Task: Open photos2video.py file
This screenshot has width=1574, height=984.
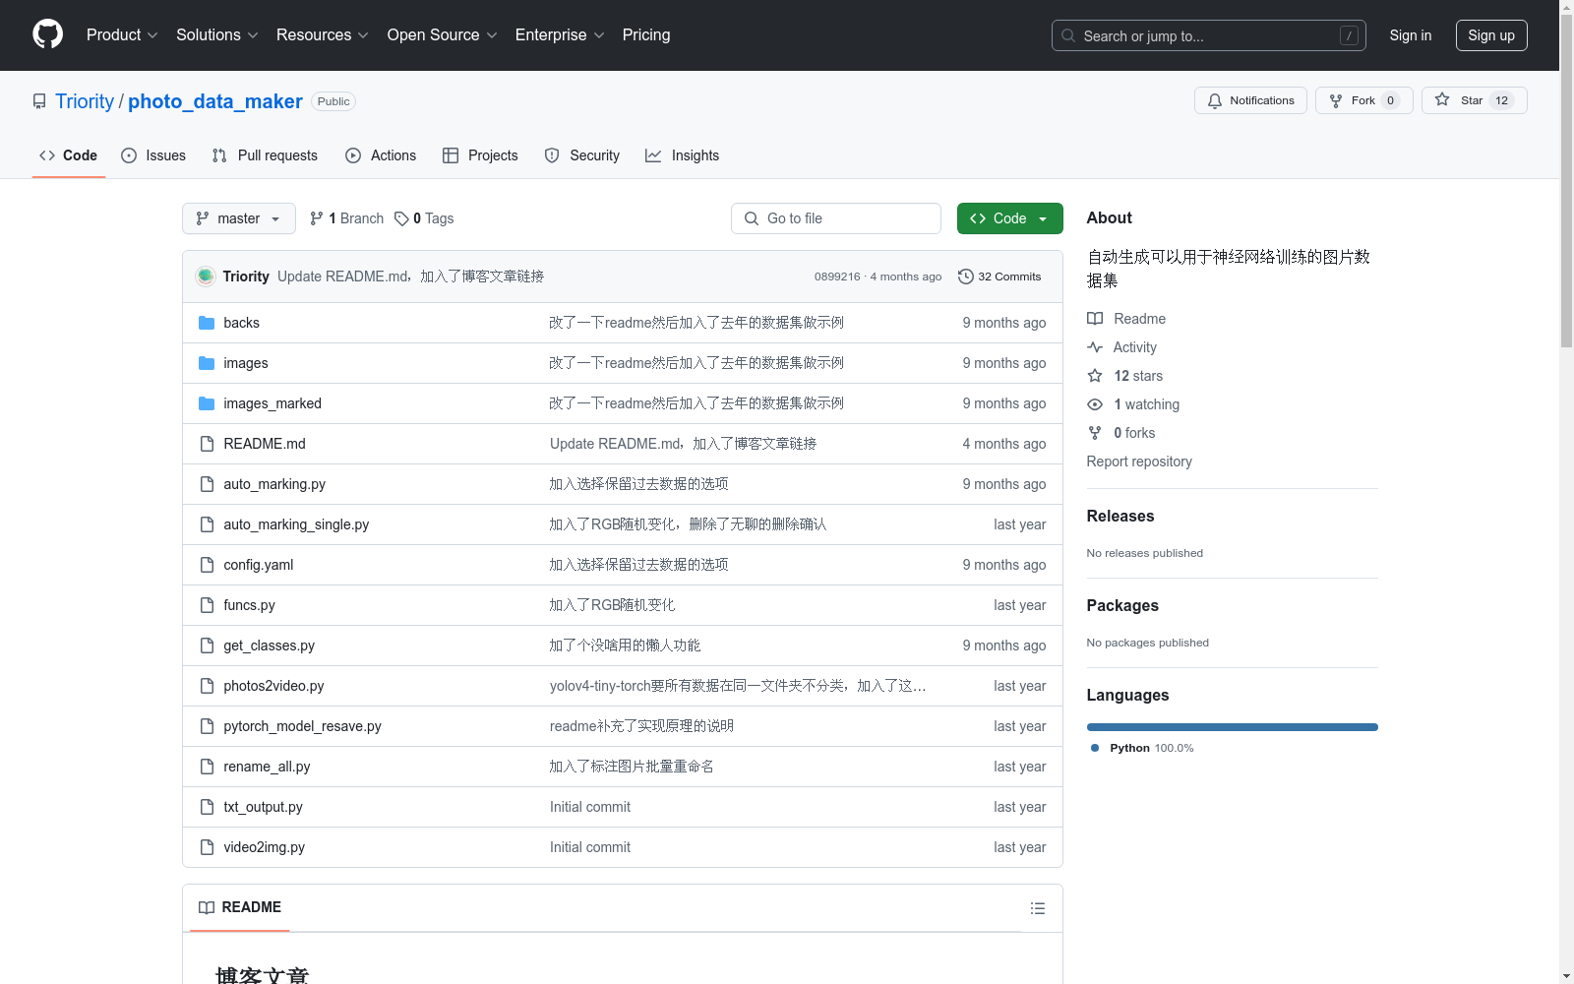Action: pyautogui.click(x=273, y=686)
